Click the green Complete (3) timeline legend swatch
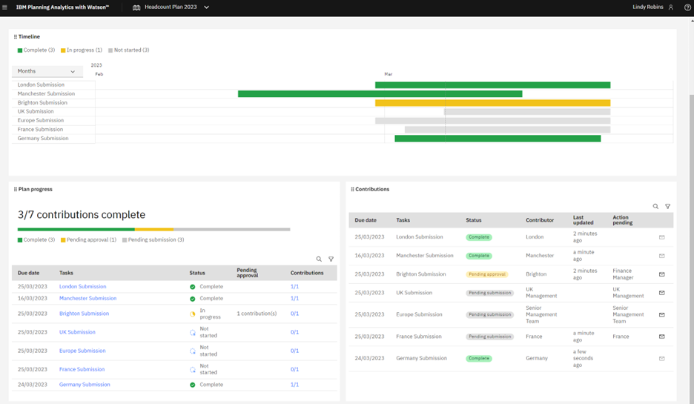The width and height of the screenshot is (694, 404). point(20,50)
